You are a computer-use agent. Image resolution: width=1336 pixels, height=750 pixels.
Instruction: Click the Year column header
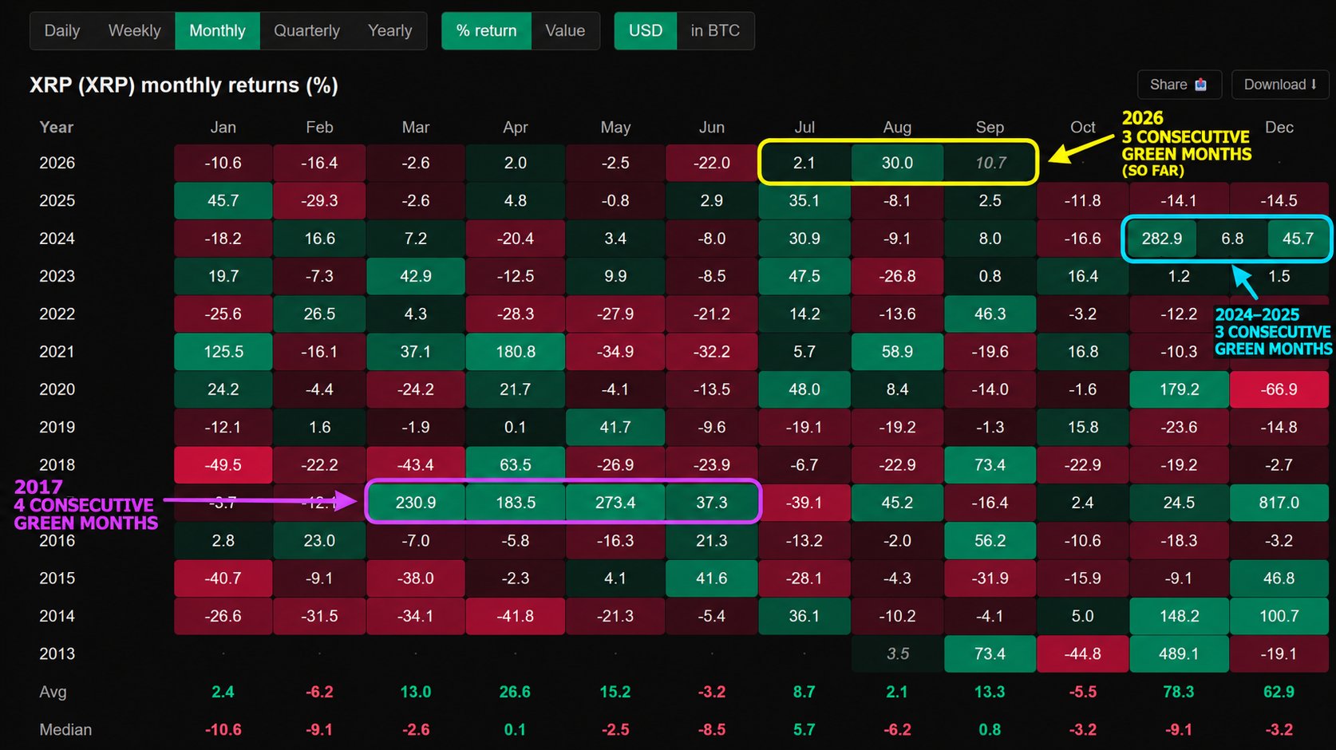tap(57, 128)
